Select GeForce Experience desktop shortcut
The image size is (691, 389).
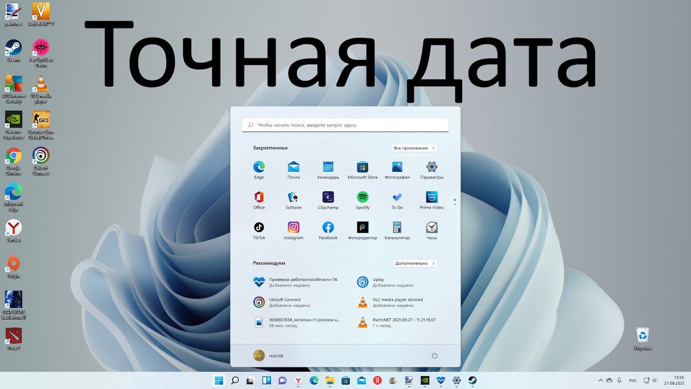[x=13, y=125]
